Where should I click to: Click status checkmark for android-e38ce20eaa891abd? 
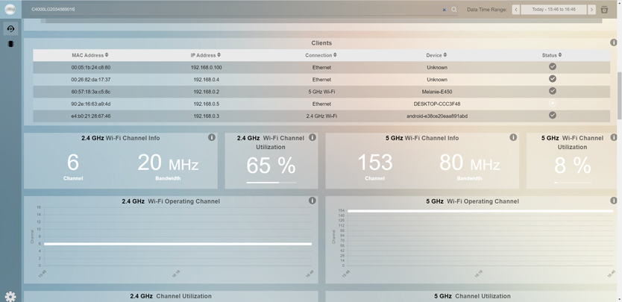coord(553,116)
